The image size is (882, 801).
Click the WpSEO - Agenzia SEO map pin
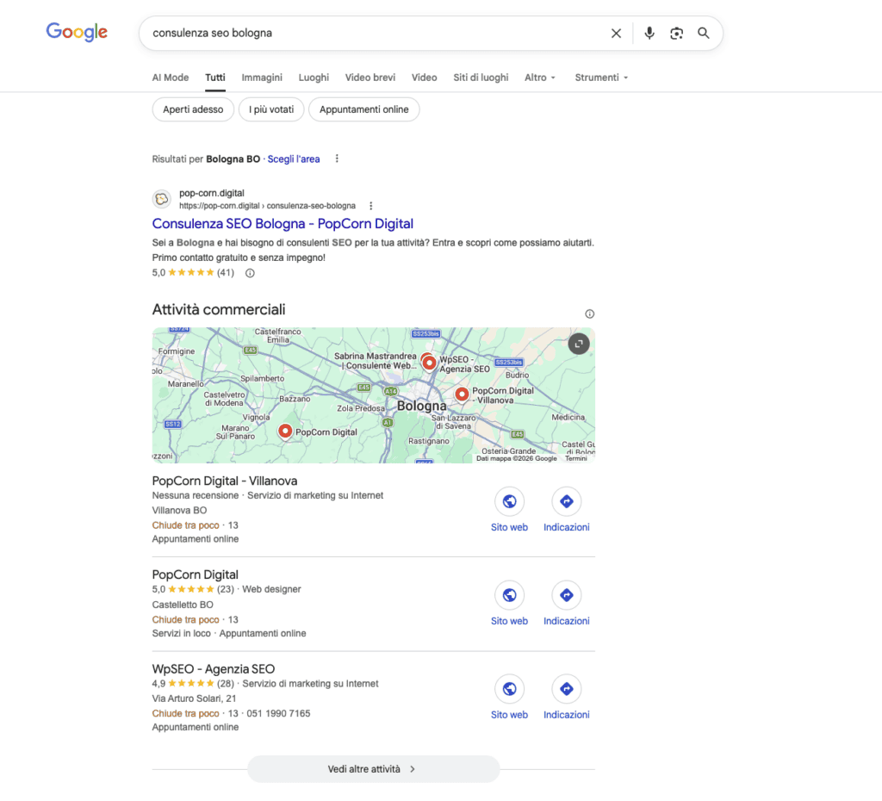(429, 363)
